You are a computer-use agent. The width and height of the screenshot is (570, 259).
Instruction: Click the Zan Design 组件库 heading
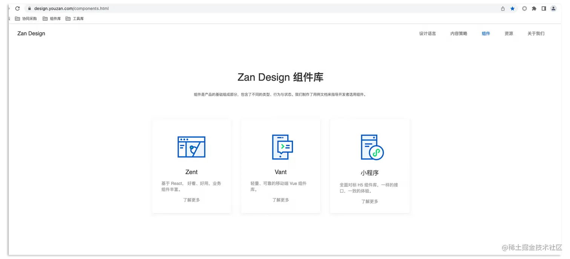280,77
